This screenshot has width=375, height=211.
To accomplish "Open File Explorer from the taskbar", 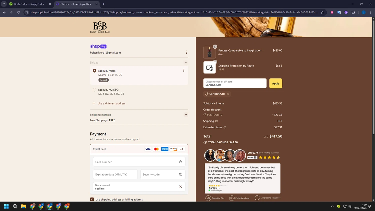I will click(x=23, y=206).
